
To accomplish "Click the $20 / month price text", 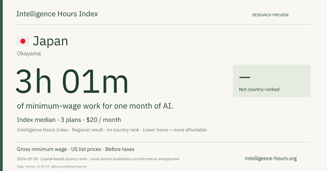I will coord(104,120).
